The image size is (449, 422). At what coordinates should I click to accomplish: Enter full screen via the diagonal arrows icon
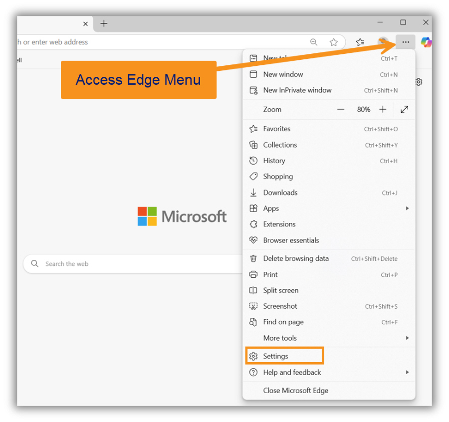coord(404,109)
